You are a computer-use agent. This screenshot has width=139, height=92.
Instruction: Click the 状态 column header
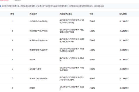[91, 14]
